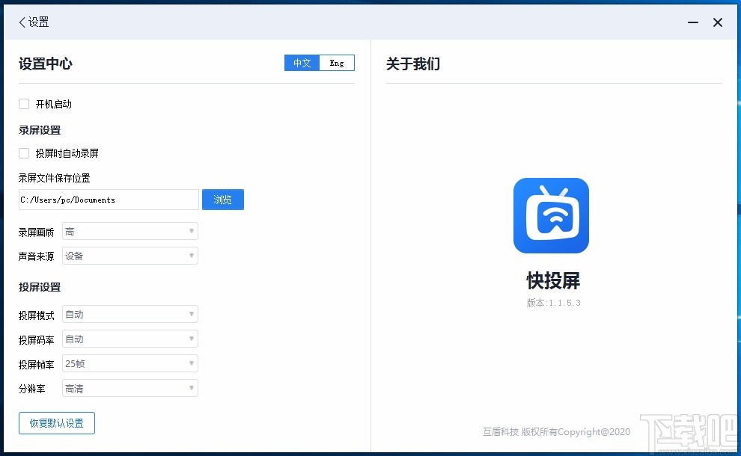This screenshot has width=741, height=456.
Task: Open the 录屏画质 dropdown
Action: pyautogui.click(x=130, y=231)
